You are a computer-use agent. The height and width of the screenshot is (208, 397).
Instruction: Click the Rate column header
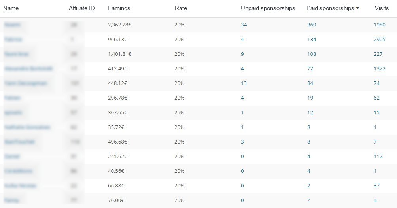coord(180,8)
